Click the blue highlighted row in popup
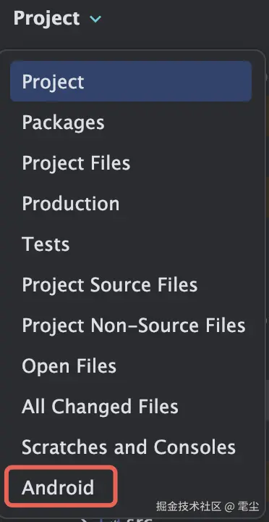This screenshot has width=269, height=522. [x=131, y=81]
